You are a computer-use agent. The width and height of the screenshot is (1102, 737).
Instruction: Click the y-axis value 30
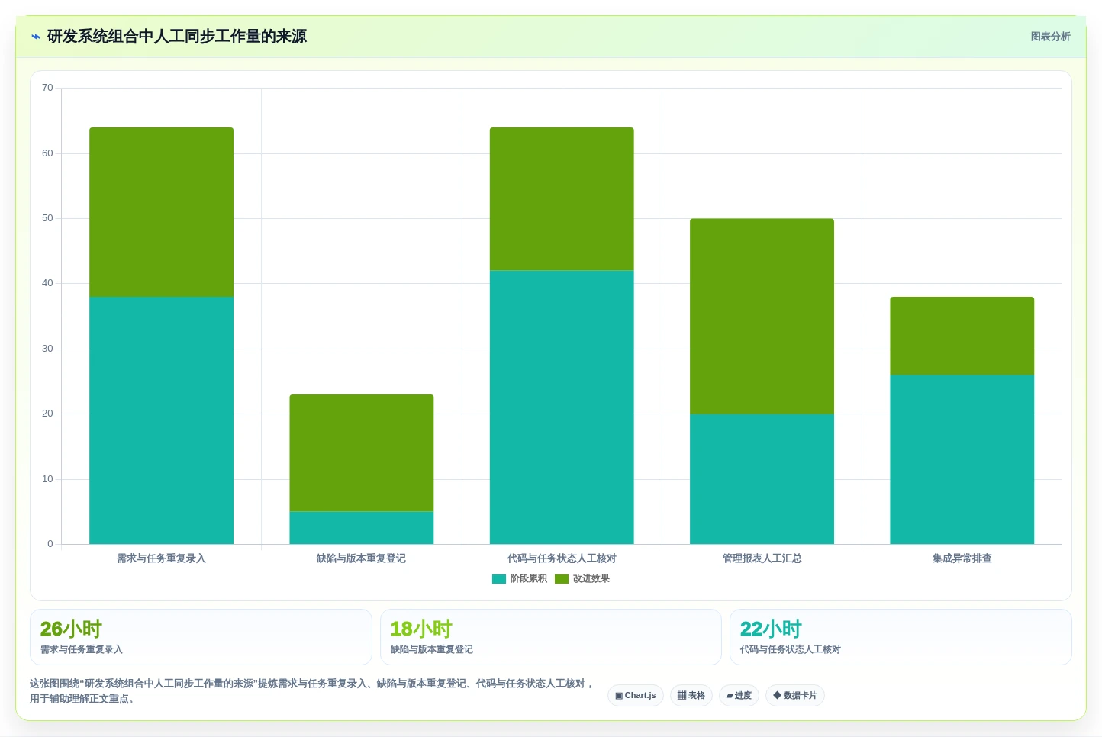(47, 349)
